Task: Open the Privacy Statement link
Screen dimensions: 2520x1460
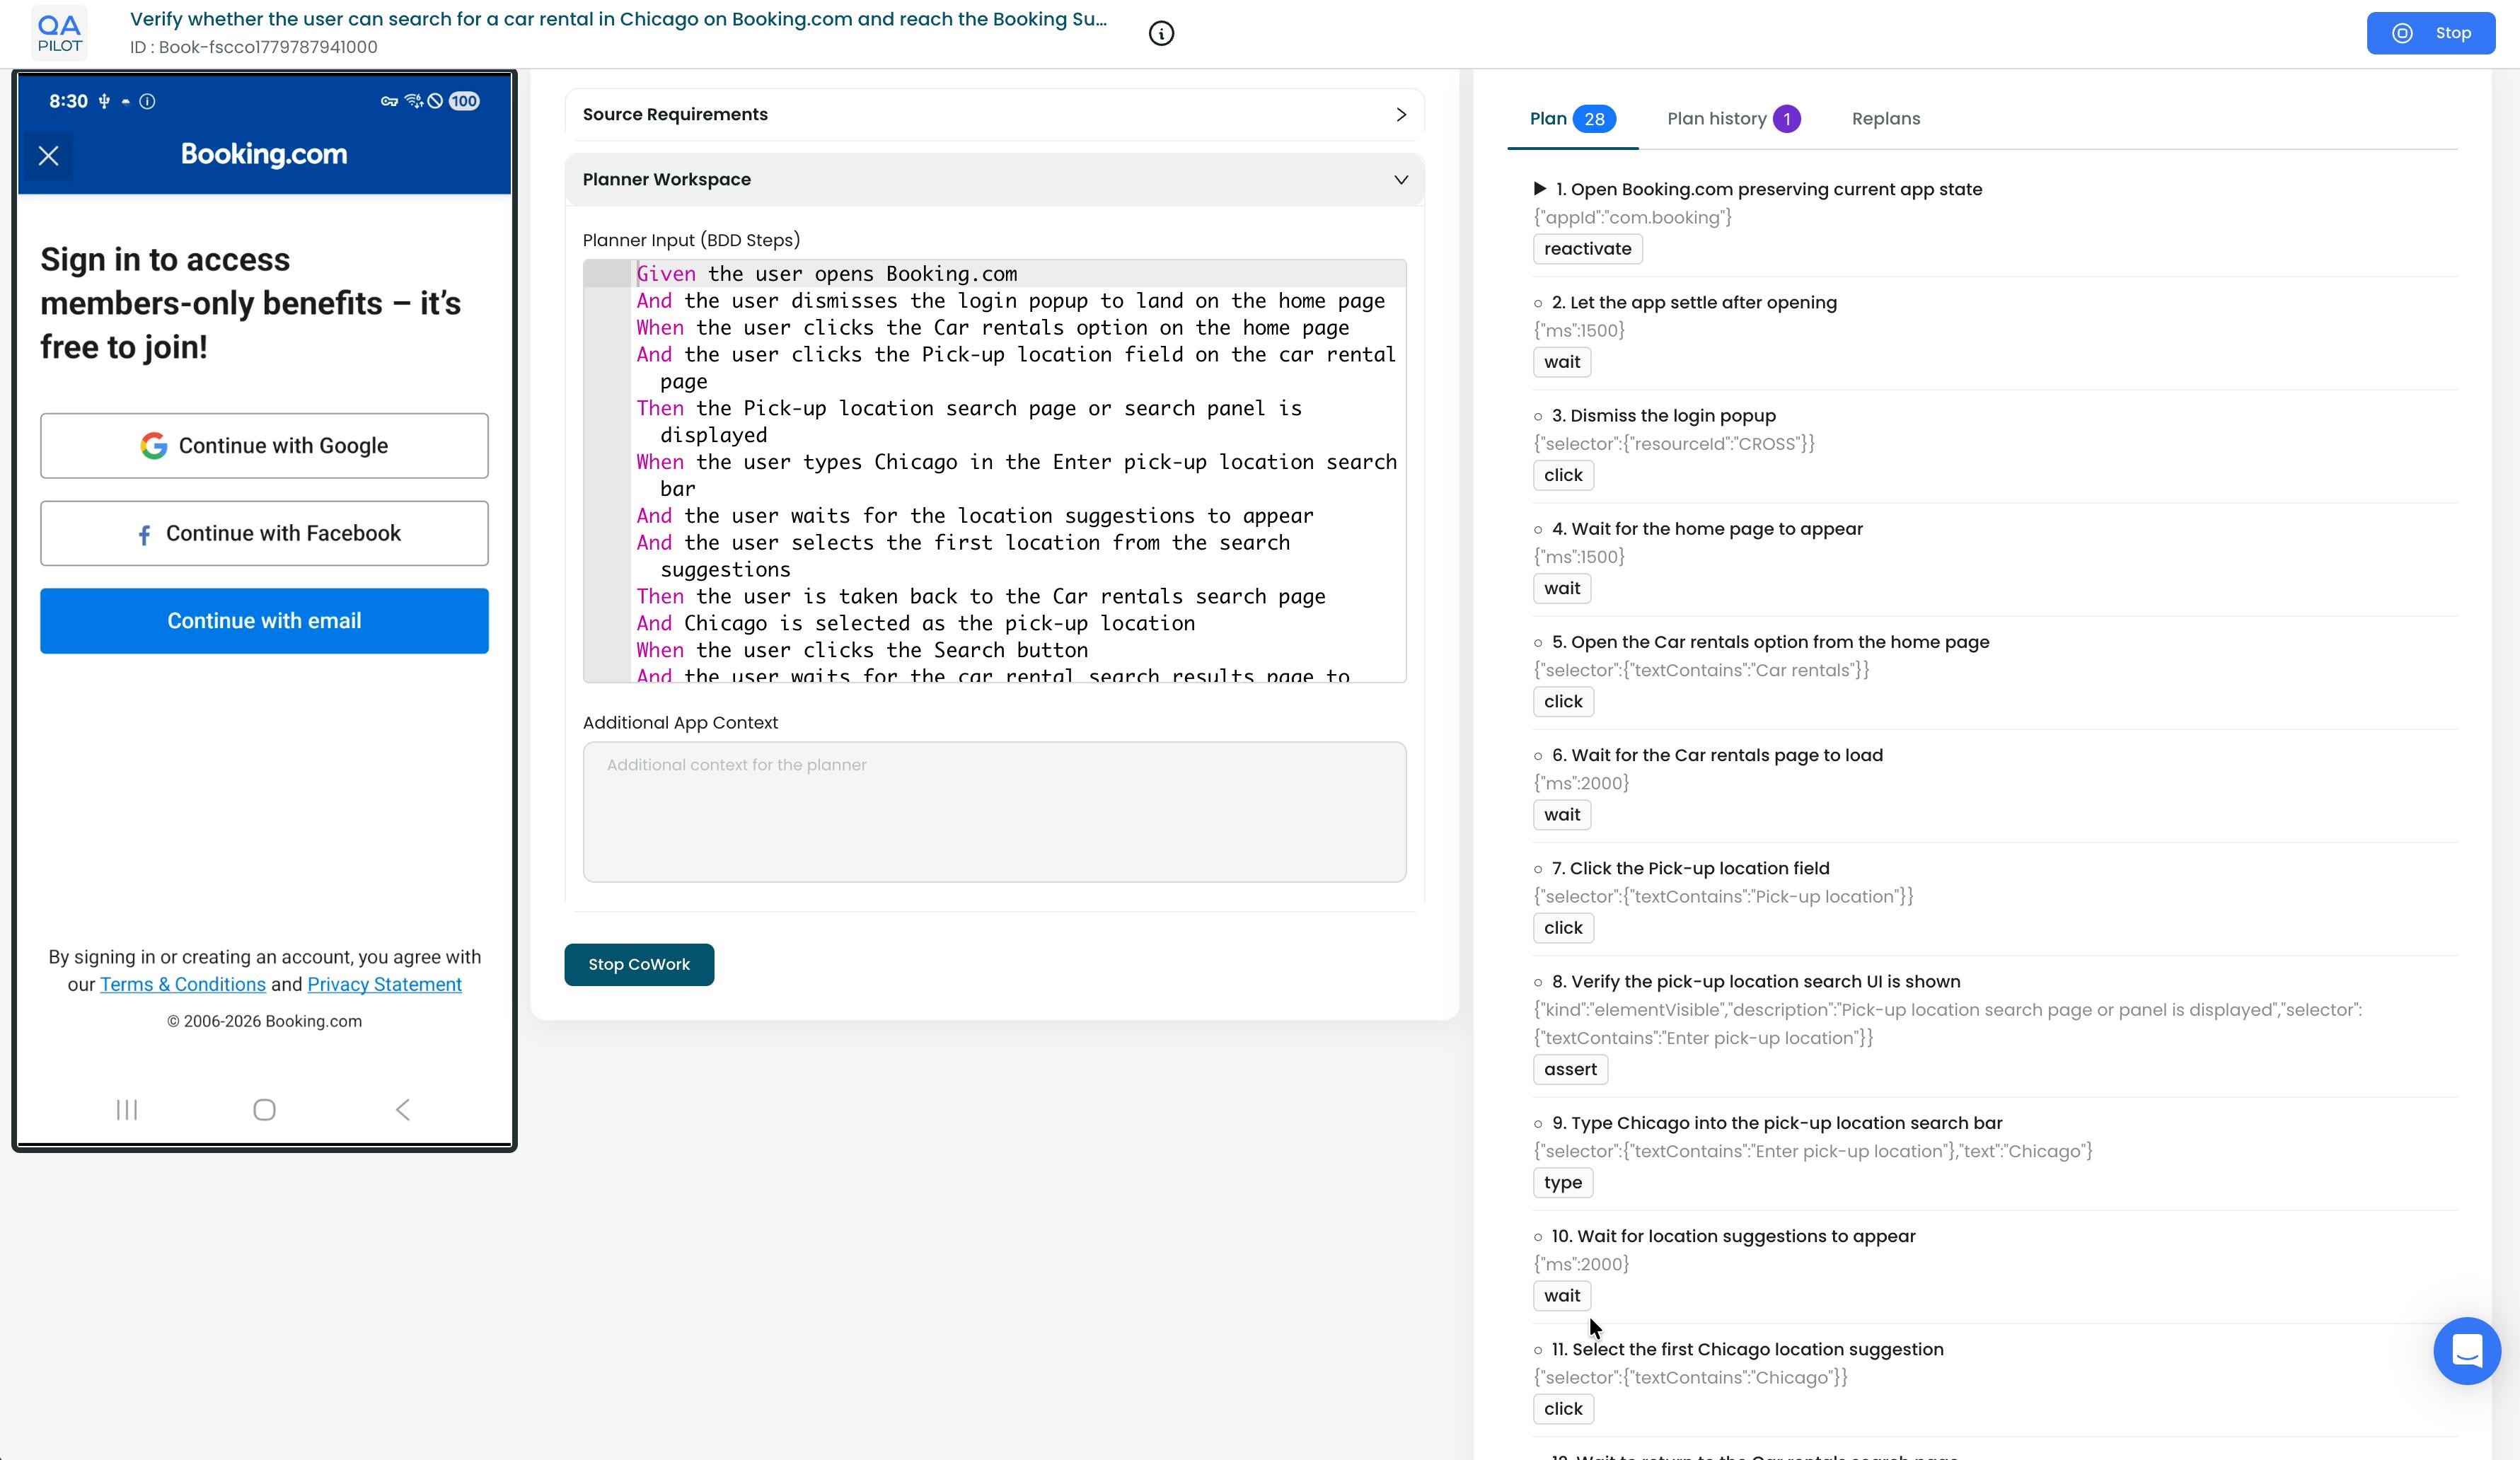Action: [x=384, y=984]
